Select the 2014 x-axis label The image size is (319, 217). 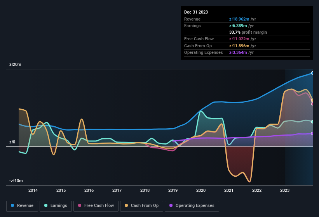tap(33, 190)
